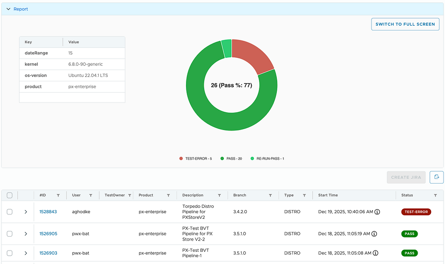Toggle the TEST-ERROR legend entry

196,159
